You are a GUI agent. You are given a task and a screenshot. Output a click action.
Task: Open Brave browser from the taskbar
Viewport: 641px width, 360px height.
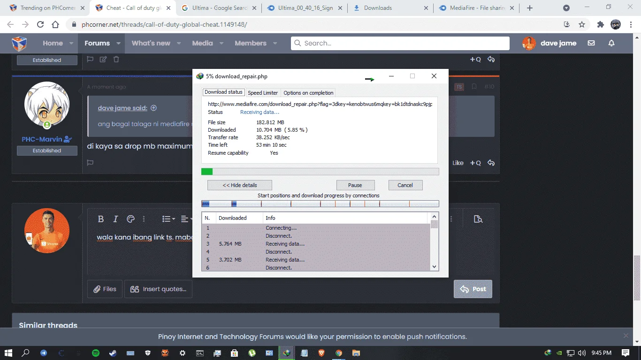321,353
